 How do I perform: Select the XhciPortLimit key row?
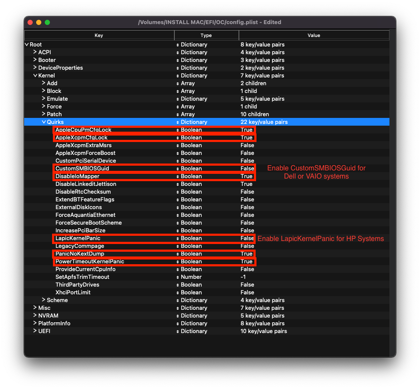(x=73, y=293)
